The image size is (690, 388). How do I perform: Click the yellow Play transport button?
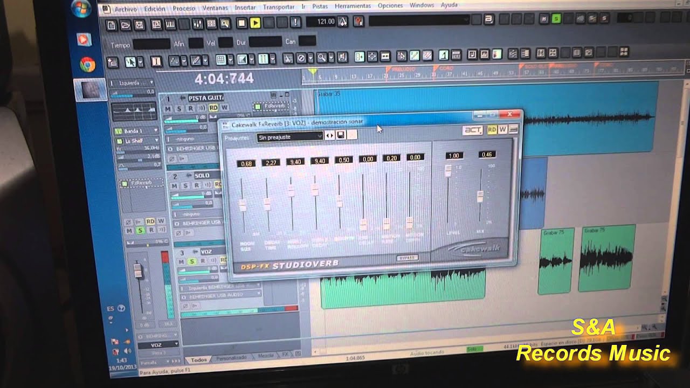pyautogui.click(x=255, y=23)
